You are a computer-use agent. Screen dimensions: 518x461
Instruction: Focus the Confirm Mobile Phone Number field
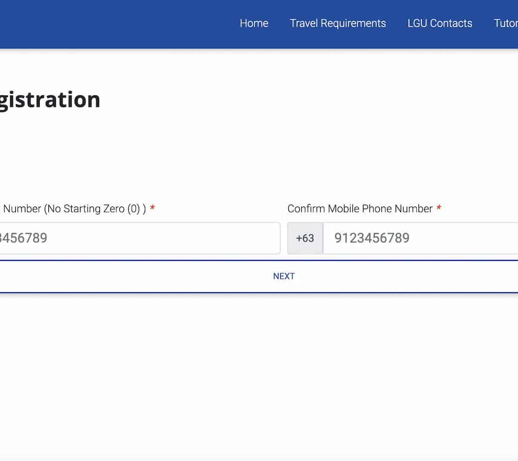420,238
